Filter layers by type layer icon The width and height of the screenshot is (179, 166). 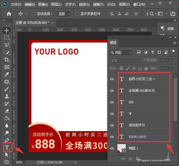152,52
